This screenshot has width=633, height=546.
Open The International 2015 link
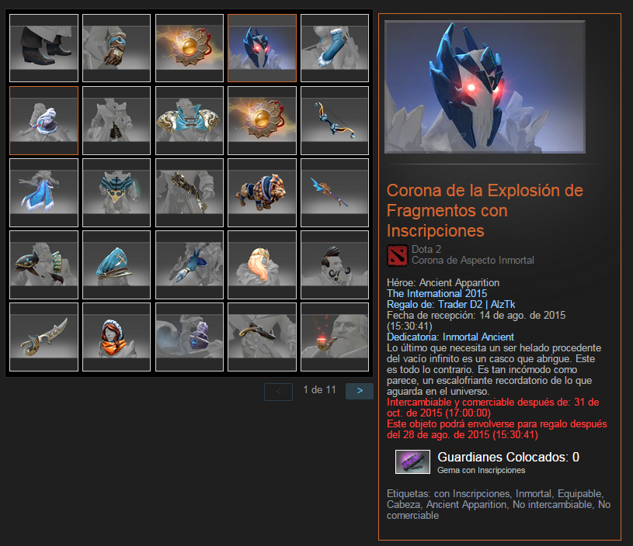pyautogui.click(x=436, y=293)
